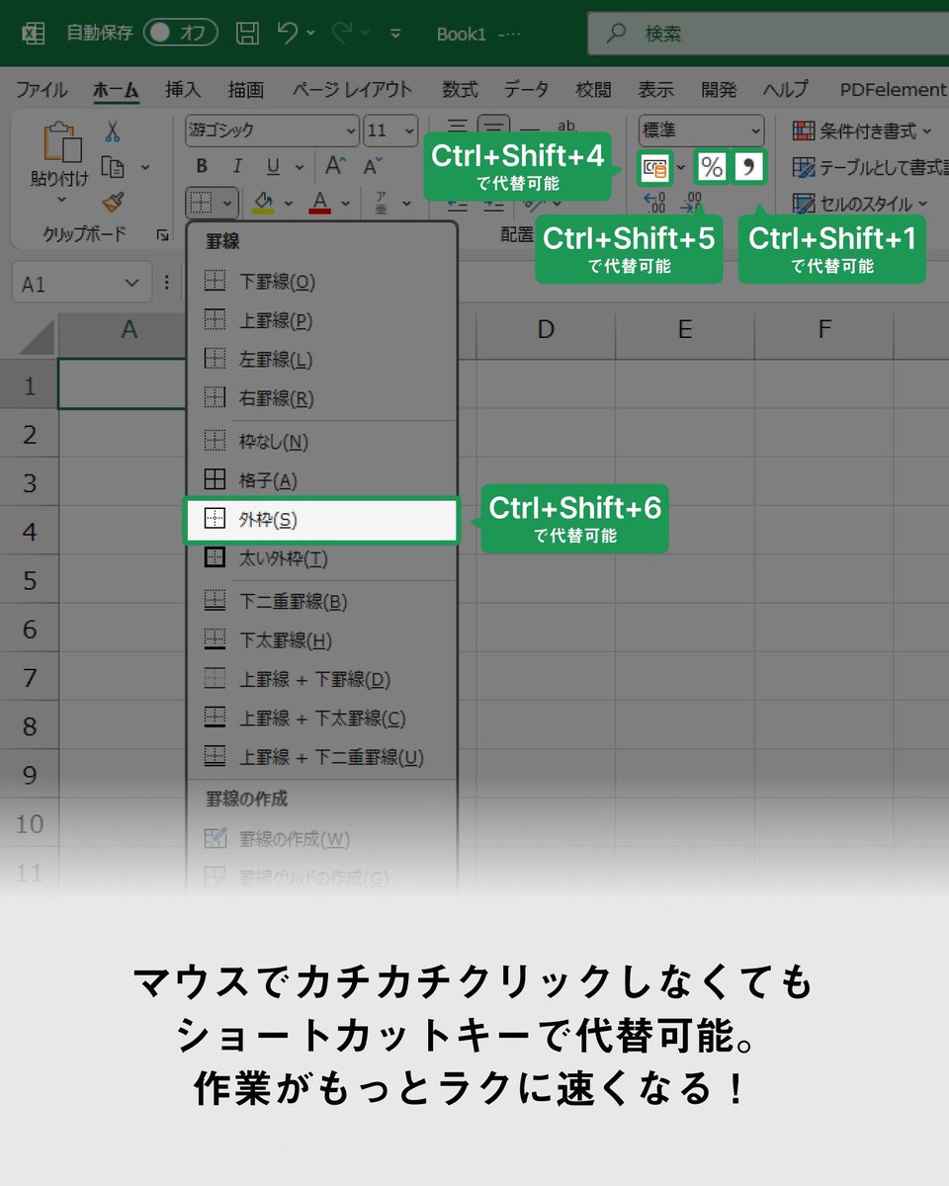Click the Excel app icon in title bar
The height and width of the screenshot is (1186, 949).
(x=34, y=33)
